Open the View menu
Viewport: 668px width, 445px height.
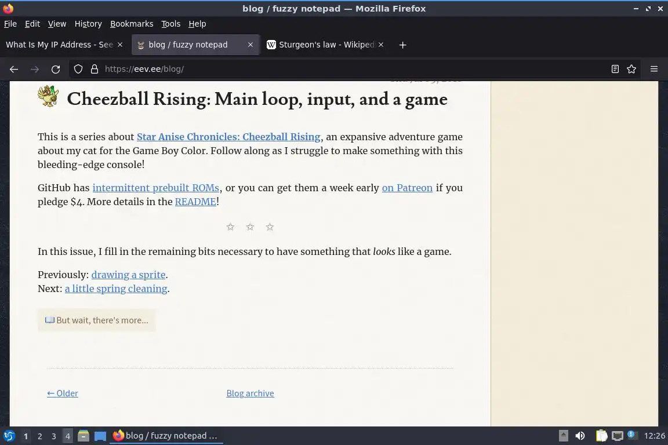57,24
